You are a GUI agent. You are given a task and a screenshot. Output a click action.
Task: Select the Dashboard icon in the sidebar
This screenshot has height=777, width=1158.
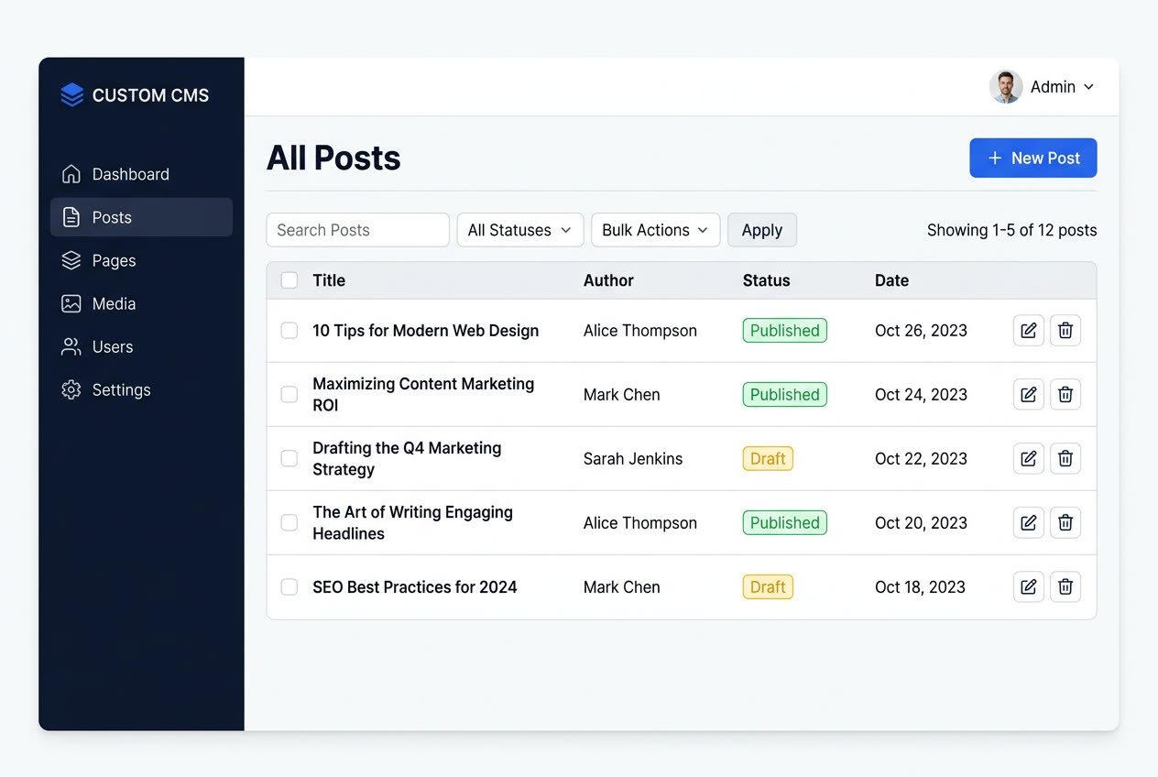point(71,173)
